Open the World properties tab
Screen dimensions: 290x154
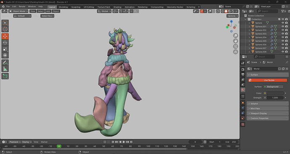(243, 90)
